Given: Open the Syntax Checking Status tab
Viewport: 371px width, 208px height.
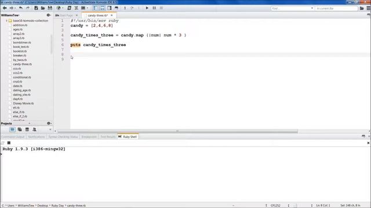Looking at the screenshot, I should [x=63, y=137].
